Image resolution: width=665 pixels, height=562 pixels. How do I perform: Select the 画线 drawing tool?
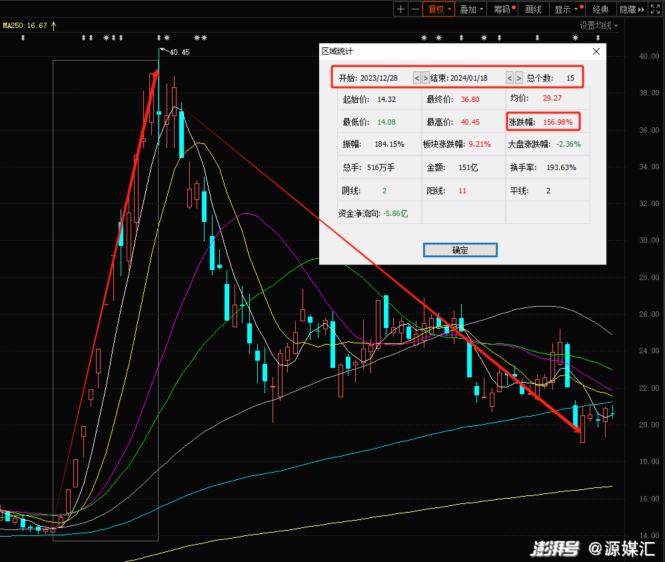[x=533, y=9]
